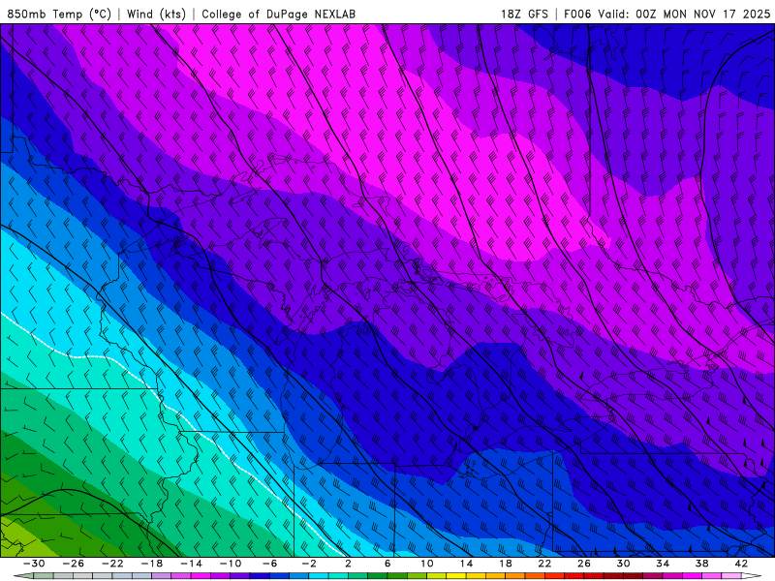Image resolution: width=775 pixels, height=581 pixels.
Task: Click the '18Z GFS' model run label
Action: 524,14
